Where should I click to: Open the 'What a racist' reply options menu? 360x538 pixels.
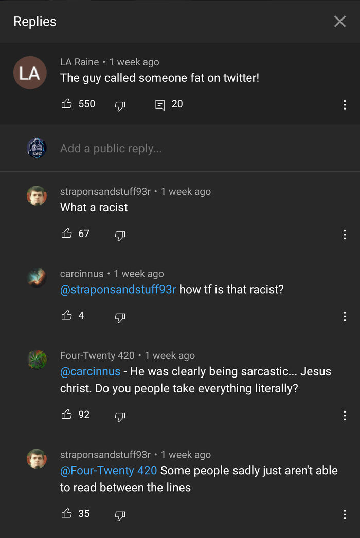[x=345, y=235]
